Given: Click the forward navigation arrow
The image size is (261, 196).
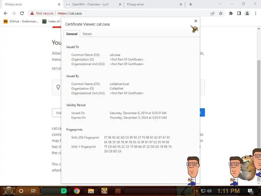Looking at the screenshot, I should [x=14, y=13].
